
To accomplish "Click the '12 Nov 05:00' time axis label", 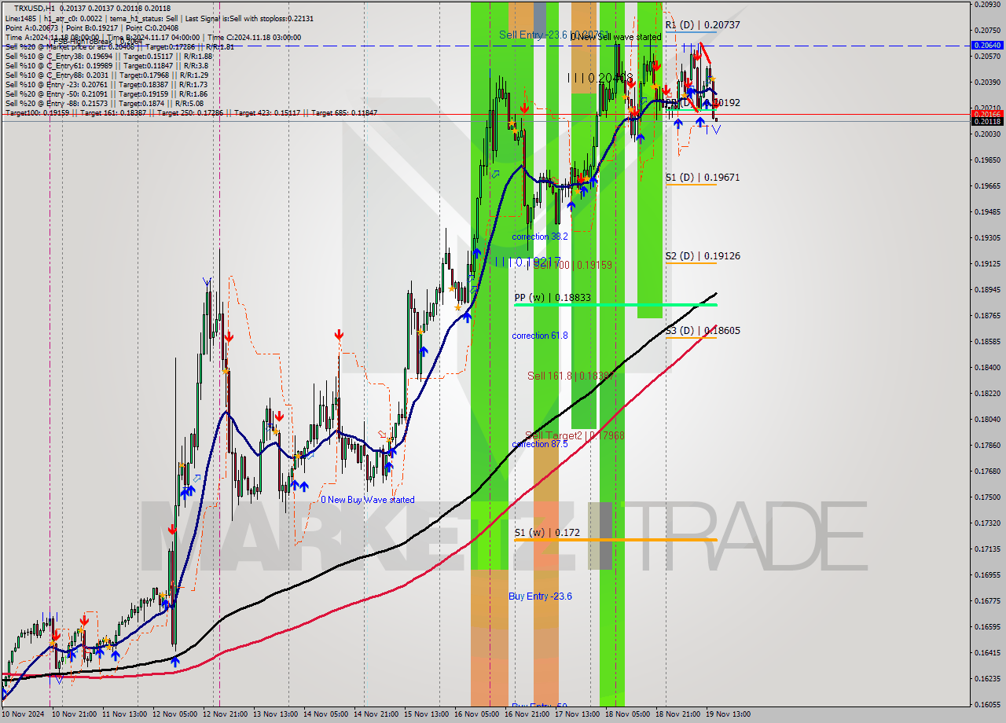I will click(x=174, y=714).
